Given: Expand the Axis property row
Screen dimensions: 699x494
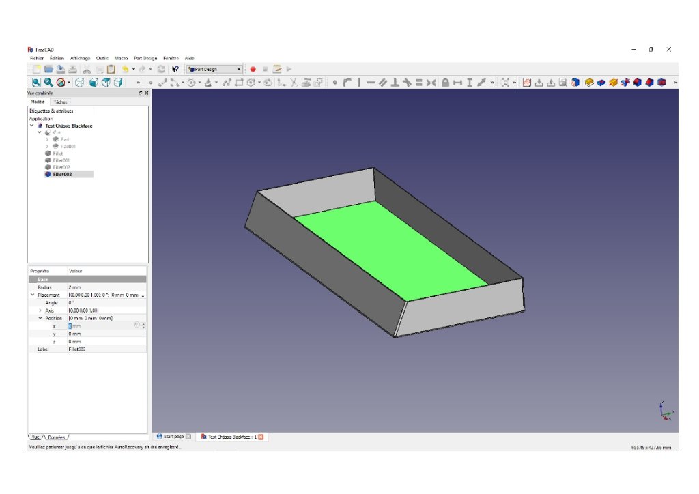Looking at the screenshot, I should (x=40, y=310).
